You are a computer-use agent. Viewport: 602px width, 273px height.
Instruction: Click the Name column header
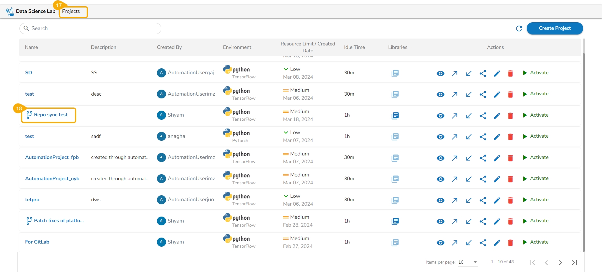pos(31,47)
